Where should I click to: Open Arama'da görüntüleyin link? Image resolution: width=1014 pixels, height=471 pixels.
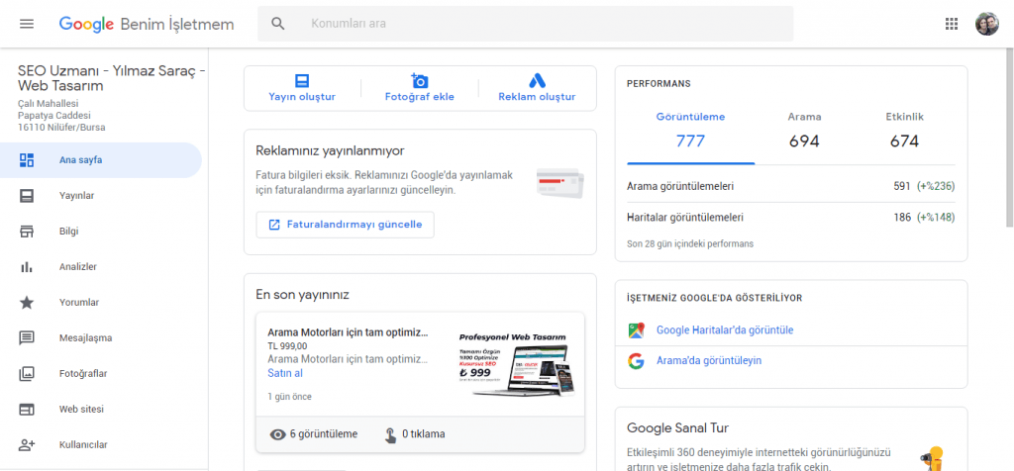point(709,360)
